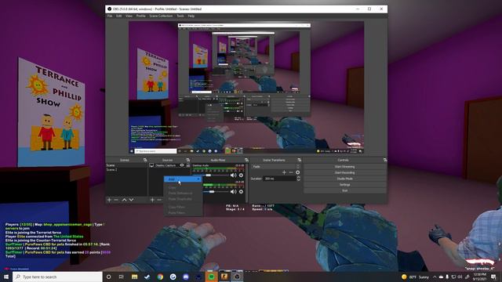
Task: Click the Start Streaming button
Action: [x=345, y=167]
